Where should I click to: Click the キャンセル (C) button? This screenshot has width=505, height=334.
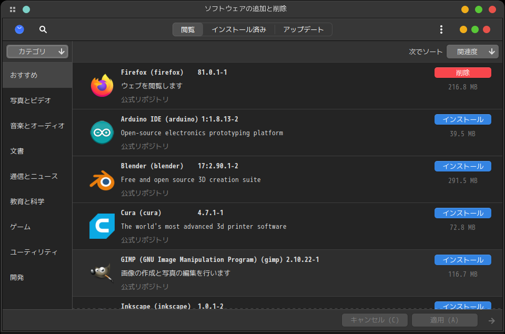(x=375, y=320)
